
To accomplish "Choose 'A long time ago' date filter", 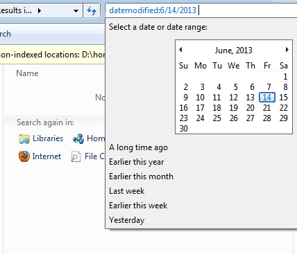I will tap(138, 147).
